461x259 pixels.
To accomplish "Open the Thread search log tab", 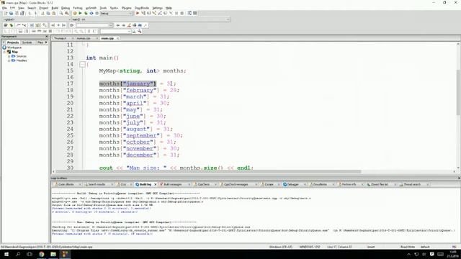I will pyautogui.click(x=412, y=184).
